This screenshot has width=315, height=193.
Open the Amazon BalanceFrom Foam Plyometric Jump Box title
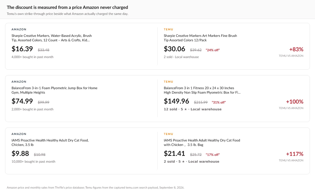(54, 90)
